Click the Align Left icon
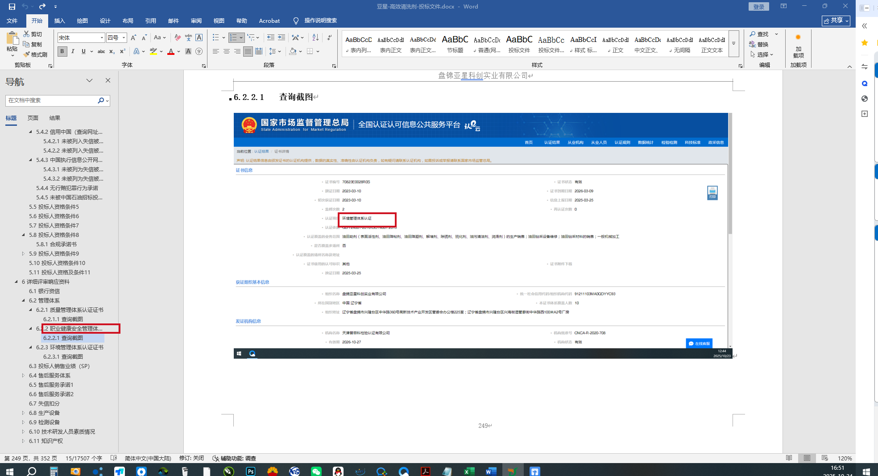Screen dimensions: 878x476 pos(216,51)
